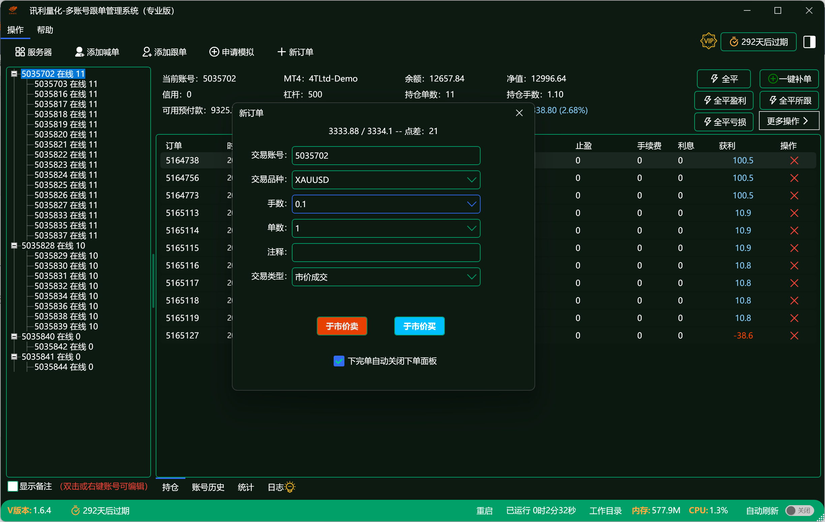The image size is (825, 522).
Task: Switch to the 帮助 menu
Action: tap(45, 30)
